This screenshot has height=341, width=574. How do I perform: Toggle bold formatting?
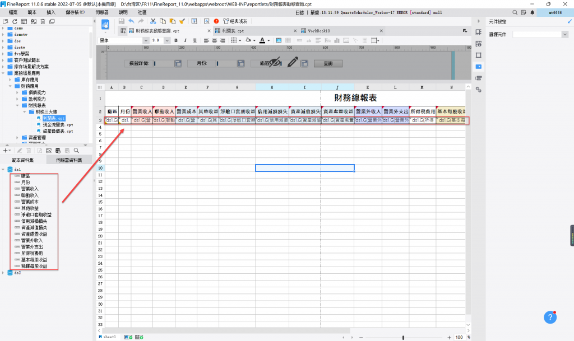[x=175, y=40]
